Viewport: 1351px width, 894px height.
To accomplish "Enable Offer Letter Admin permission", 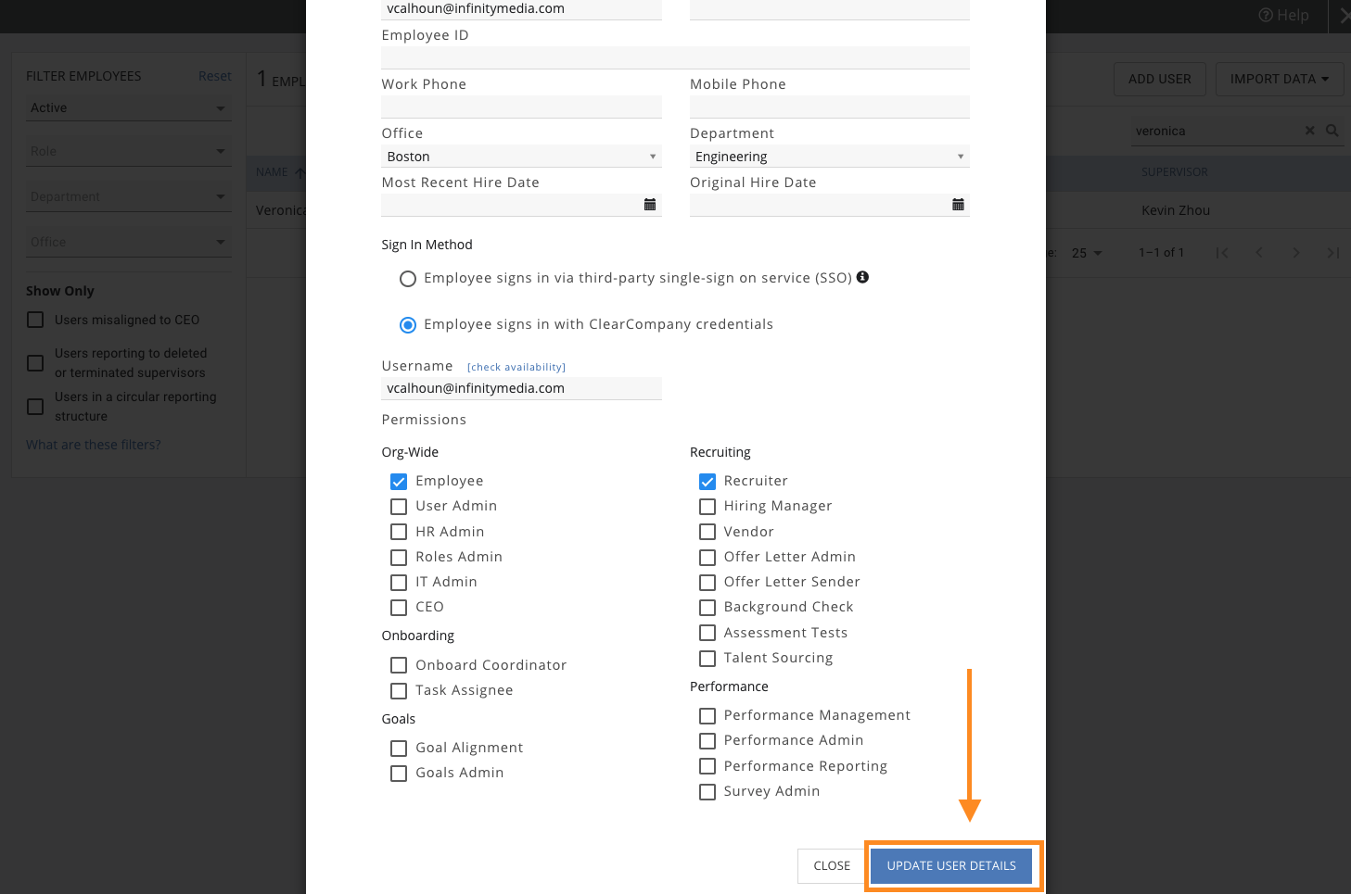I will pyautogui.click(x=707, y=558).
